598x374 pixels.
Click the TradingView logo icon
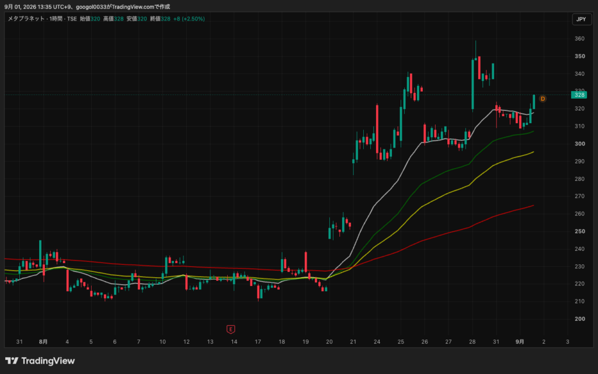[x=12, y=361]
